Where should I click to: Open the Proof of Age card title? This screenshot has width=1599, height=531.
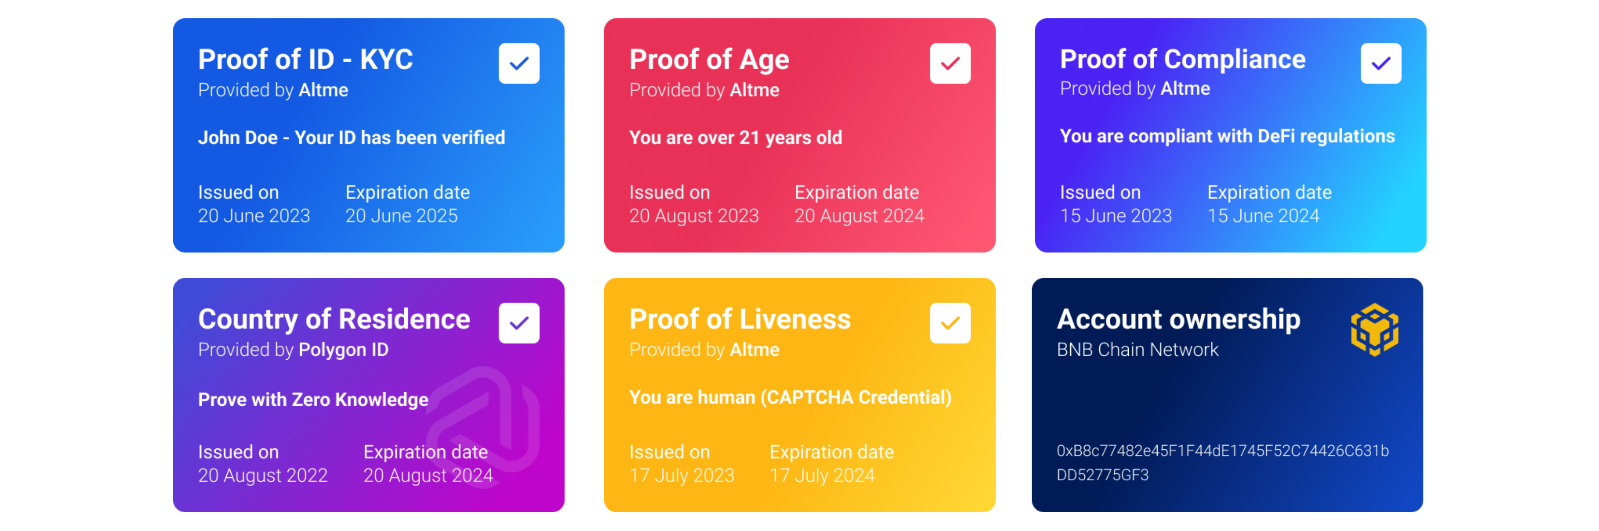(x=709, y=60)
